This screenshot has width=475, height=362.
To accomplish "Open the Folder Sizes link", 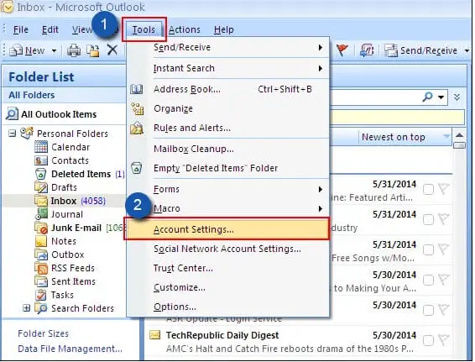I will [x=44, y=333].
